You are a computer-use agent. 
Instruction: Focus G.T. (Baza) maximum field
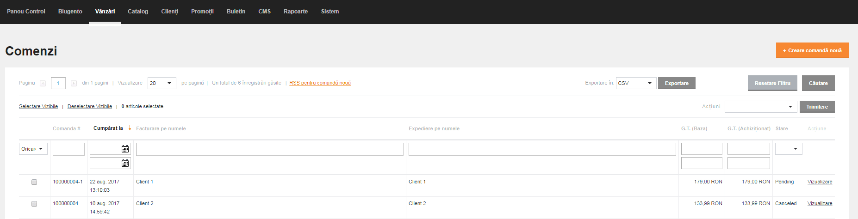[x=702, y=163]
